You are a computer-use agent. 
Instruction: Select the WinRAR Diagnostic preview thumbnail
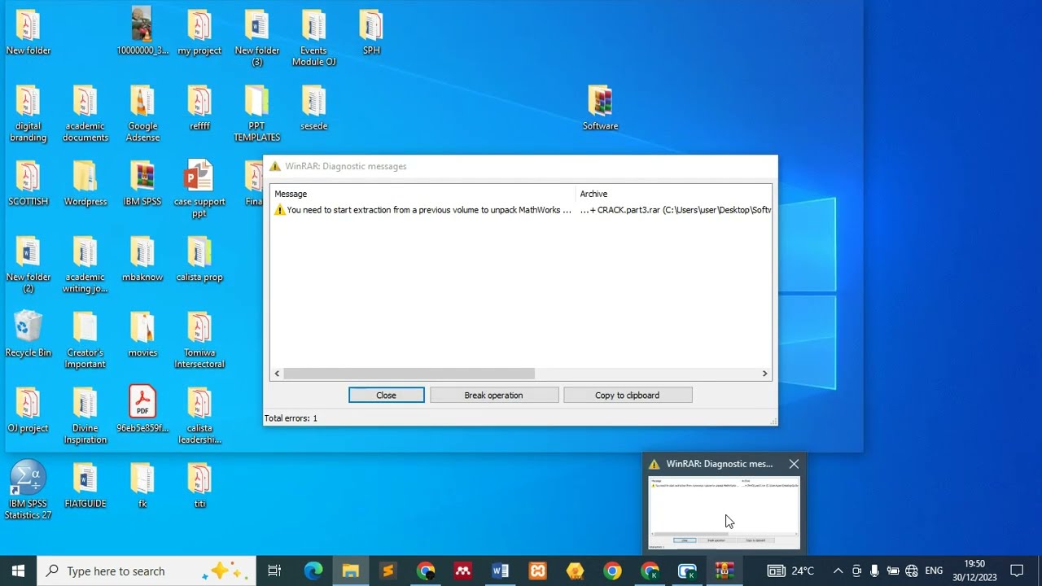(724, 512)
